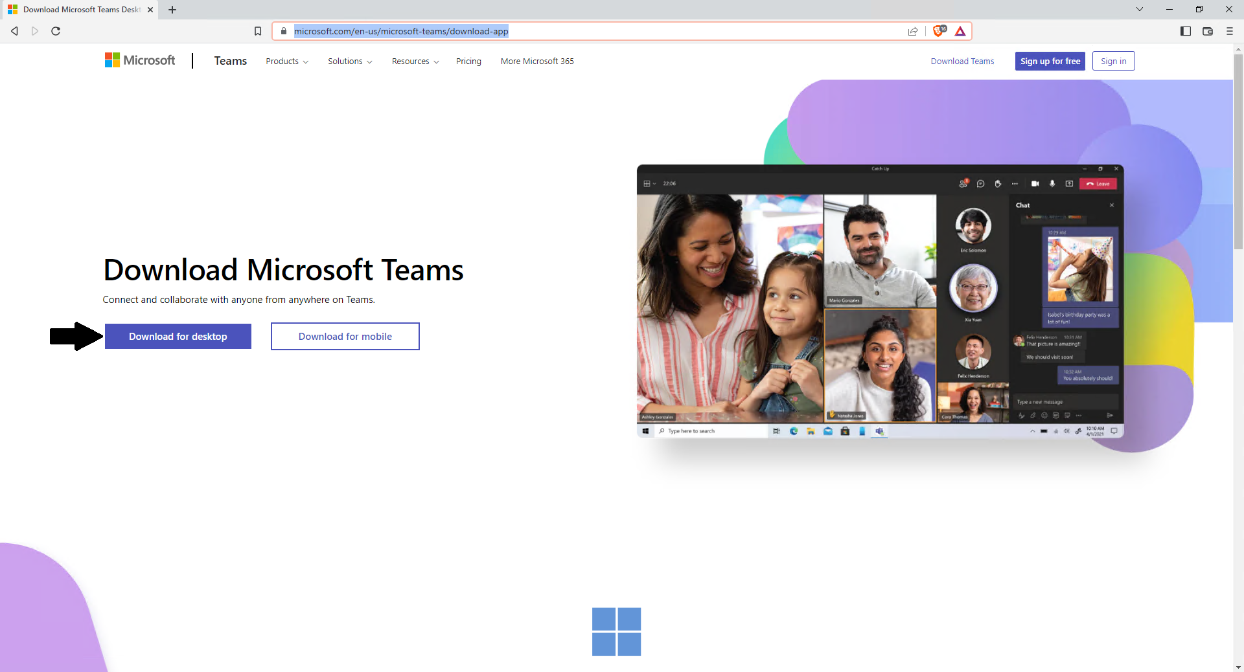Open the browser hamburger menu
The image size is (1244, 672).
coord(1230,31)
